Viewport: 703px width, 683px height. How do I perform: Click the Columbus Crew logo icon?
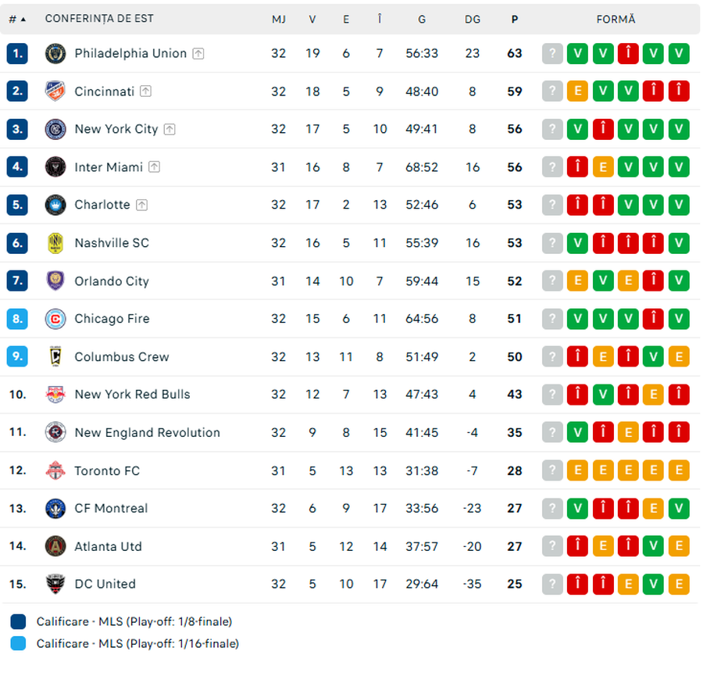coord(55,356)
